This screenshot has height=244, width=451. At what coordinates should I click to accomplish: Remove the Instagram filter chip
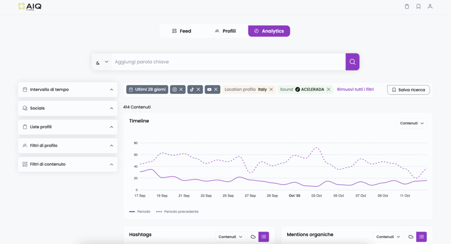pos(181,89)
